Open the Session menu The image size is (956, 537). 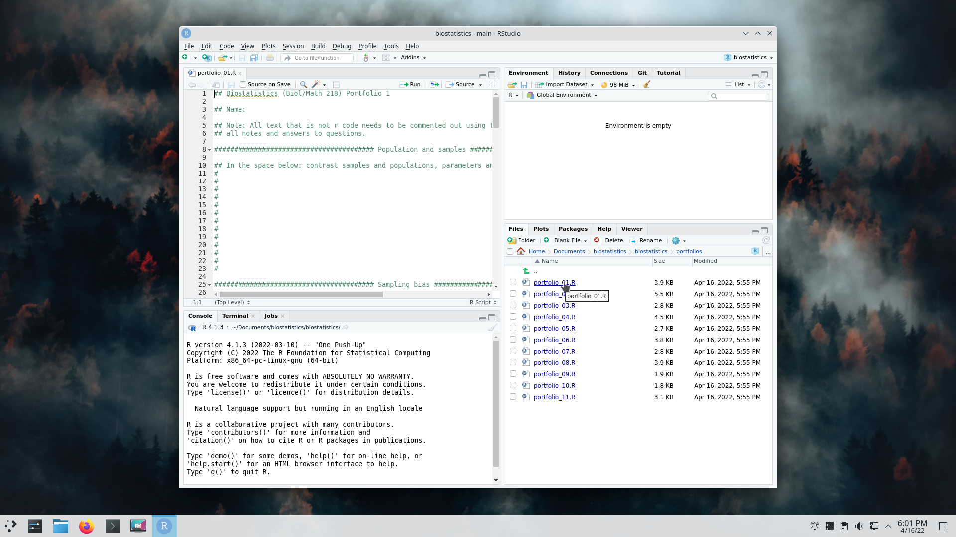[293, 46]
